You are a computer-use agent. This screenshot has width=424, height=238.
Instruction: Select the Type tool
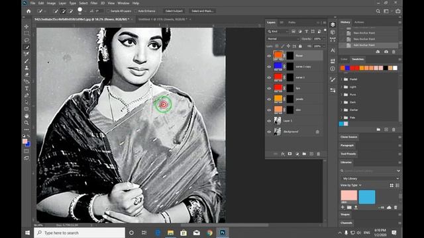pos(26,89)
